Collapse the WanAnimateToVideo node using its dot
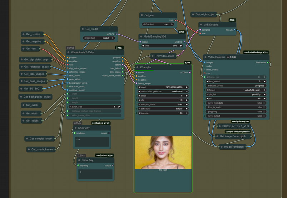 coord(68,53)
